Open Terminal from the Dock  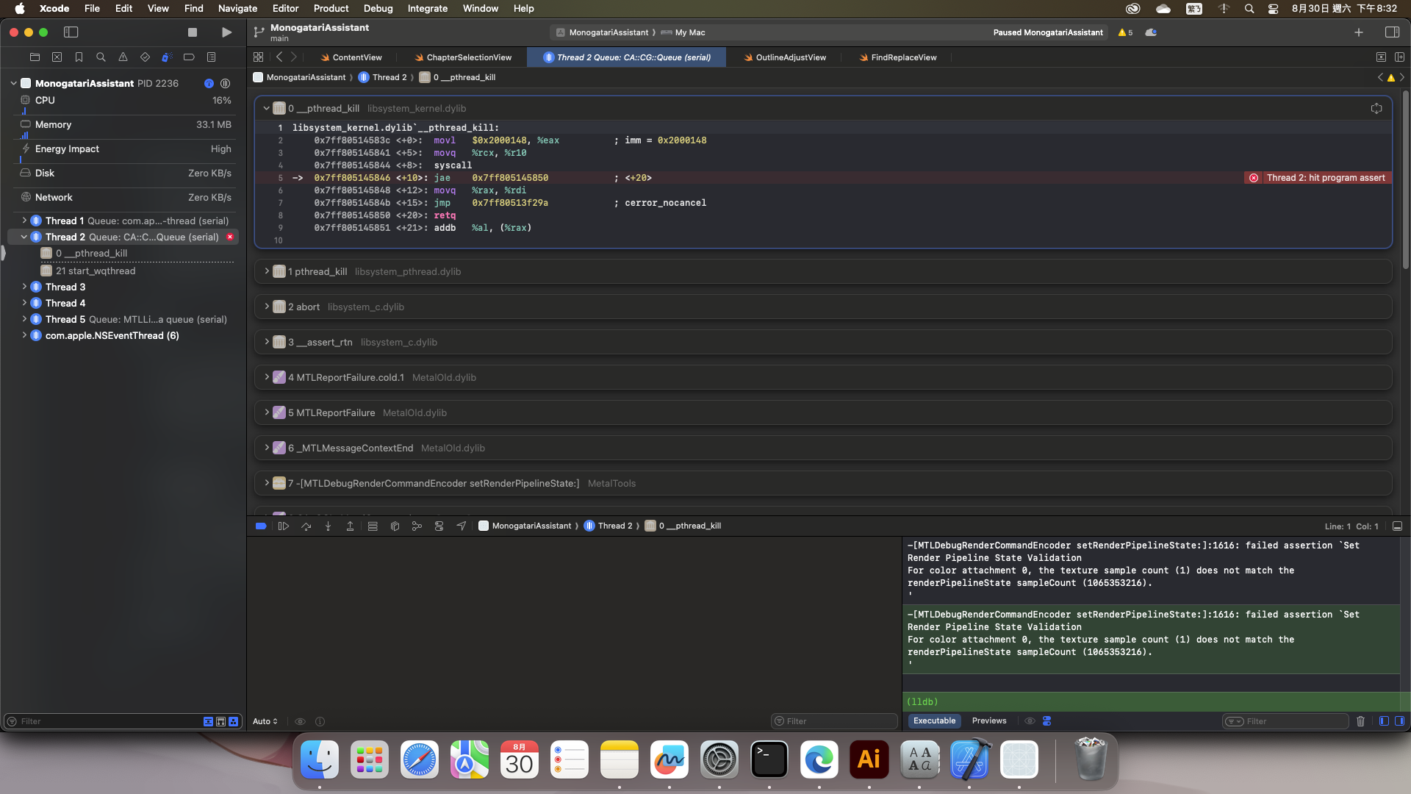point(769,759)
